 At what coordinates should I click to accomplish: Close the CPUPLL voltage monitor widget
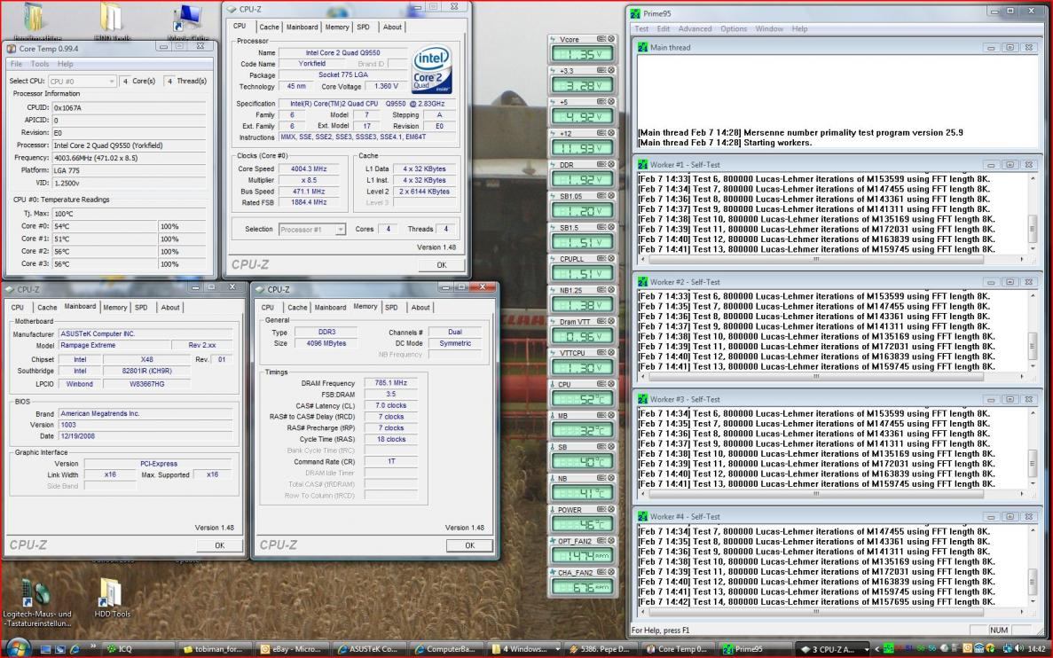click(x=611, y=258)
